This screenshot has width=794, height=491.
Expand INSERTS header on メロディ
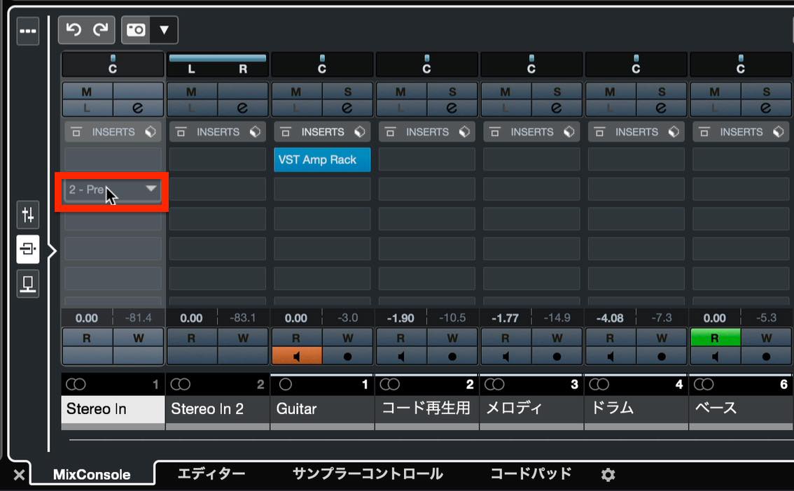(531, 132)
